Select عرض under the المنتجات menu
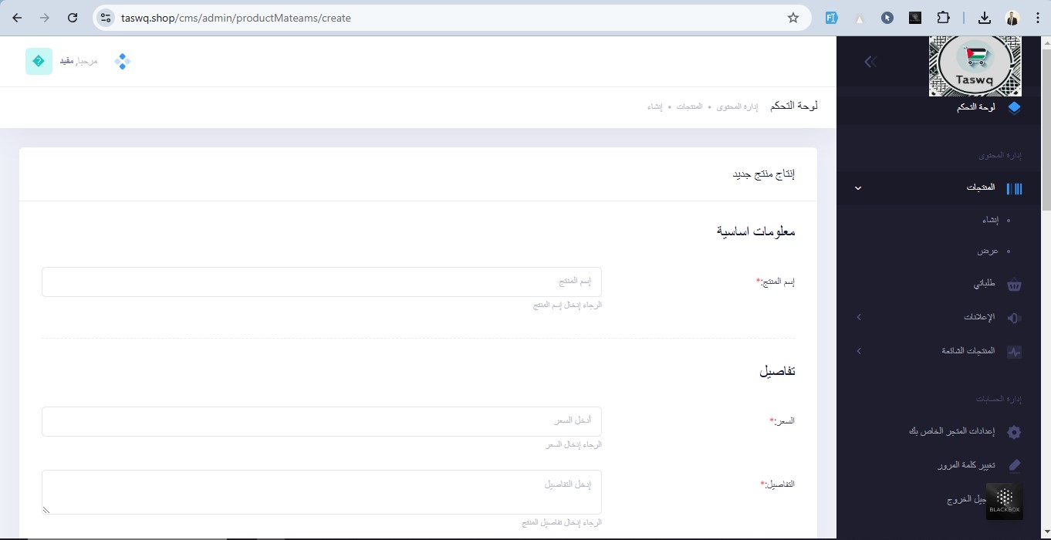 988,251
